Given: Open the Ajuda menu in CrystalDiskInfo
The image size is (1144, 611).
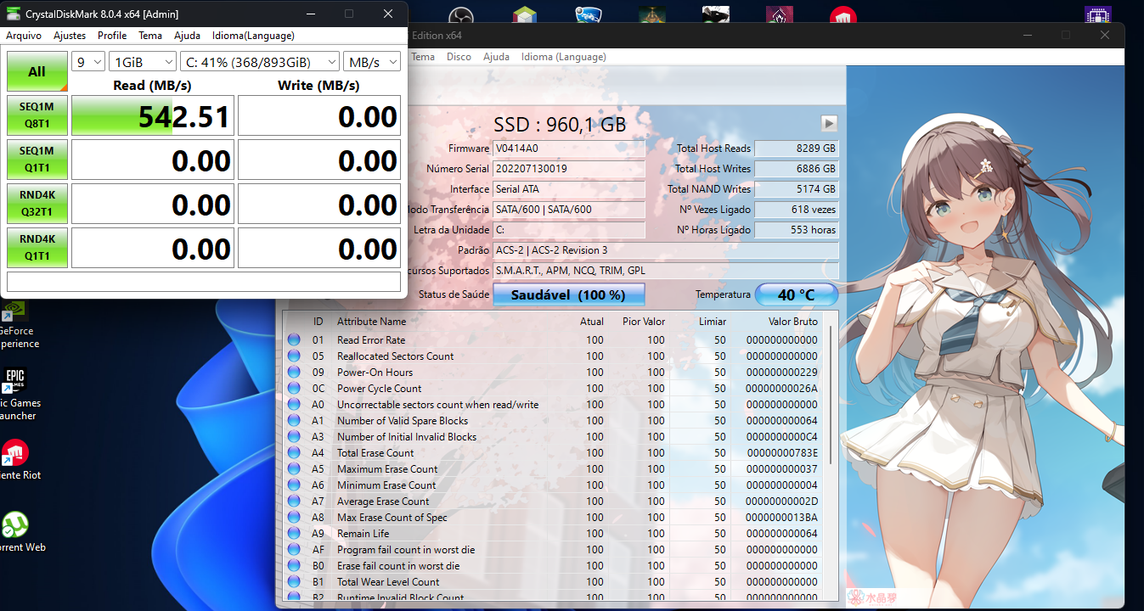Looking at the screenshot, I should coord(496,57).
